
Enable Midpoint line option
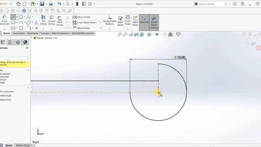click(x=5, y=100)
